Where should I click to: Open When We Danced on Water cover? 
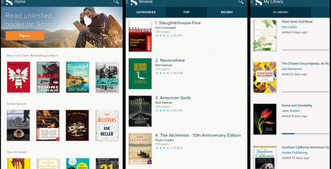click(x=18, y=125)
